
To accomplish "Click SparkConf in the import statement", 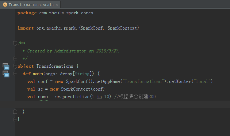I will (x=92, y=28).
